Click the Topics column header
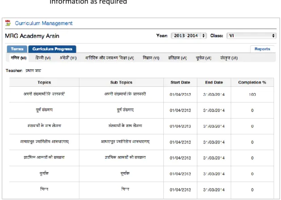281x200 pixels. click(44, 82)
